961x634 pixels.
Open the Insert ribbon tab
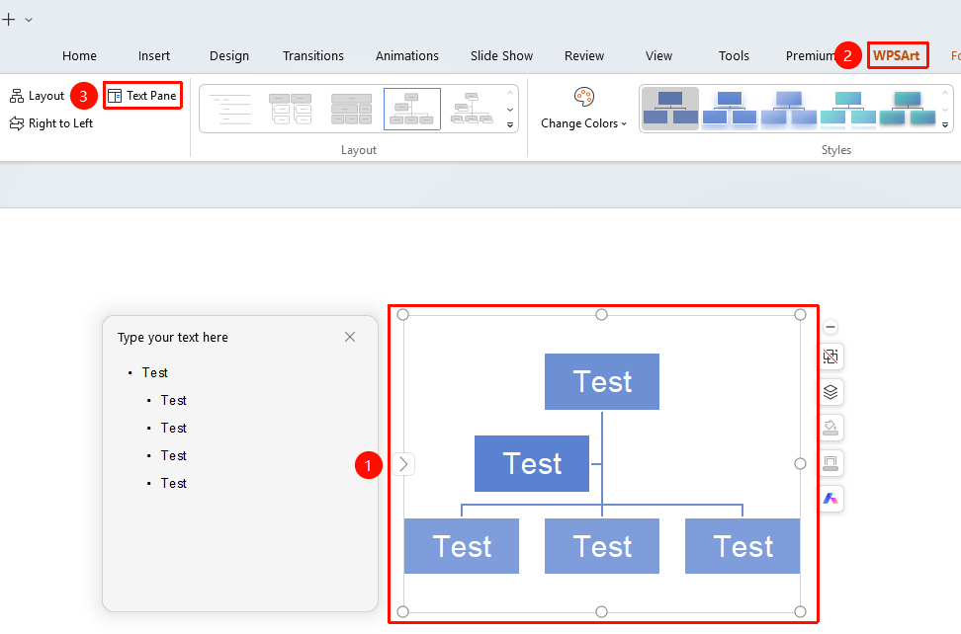click(x=154, y=55)
